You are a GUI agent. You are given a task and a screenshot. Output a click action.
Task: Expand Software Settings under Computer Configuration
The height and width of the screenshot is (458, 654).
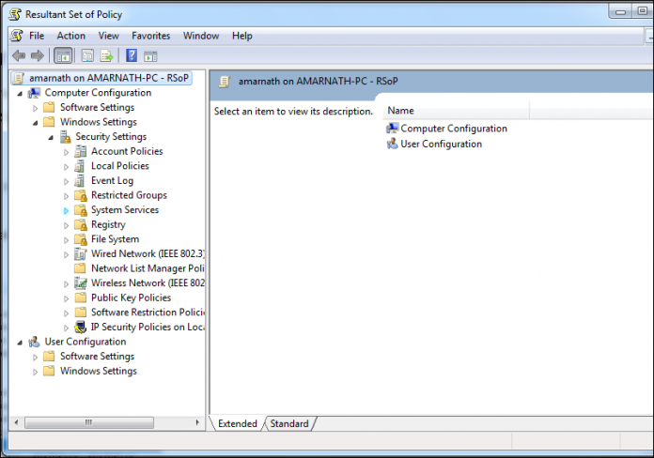coord(36,108)
